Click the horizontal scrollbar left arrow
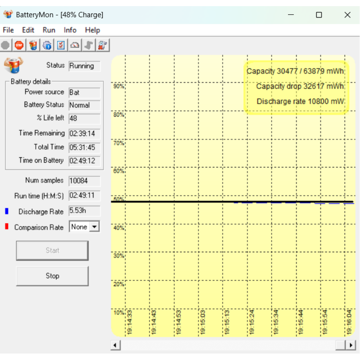 [x=115, y=345]
